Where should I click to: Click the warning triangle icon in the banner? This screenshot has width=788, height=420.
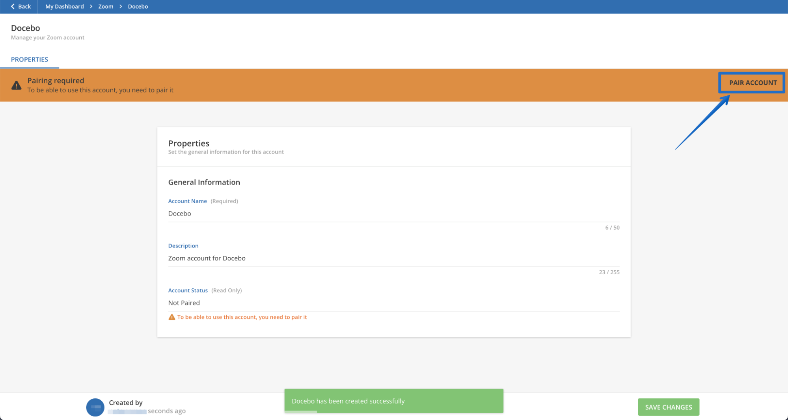[x=16, y=85]
